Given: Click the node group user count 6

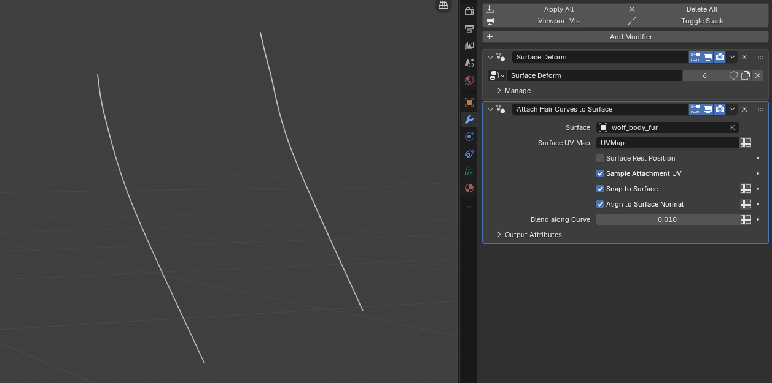Looking at the screenshot, I should tap(704, 75).
